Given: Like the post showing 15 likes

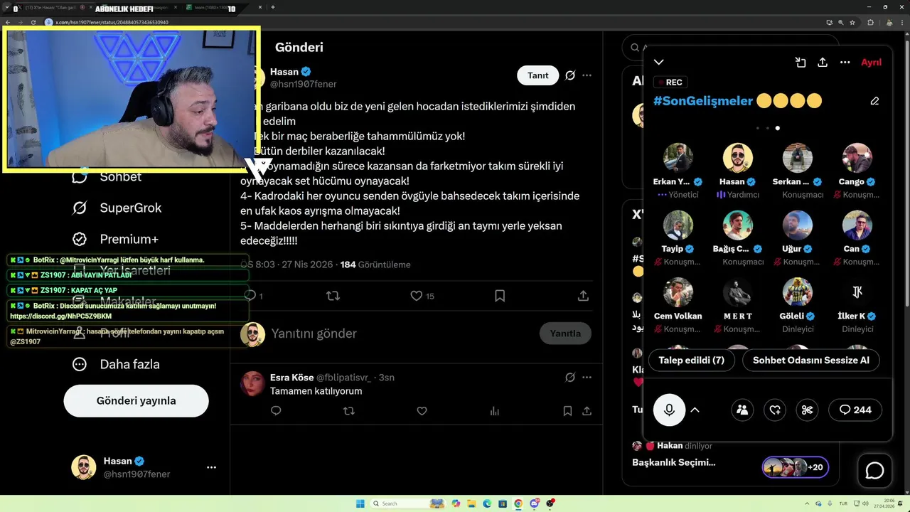Looking at the screenshot, I should (417, 296).
